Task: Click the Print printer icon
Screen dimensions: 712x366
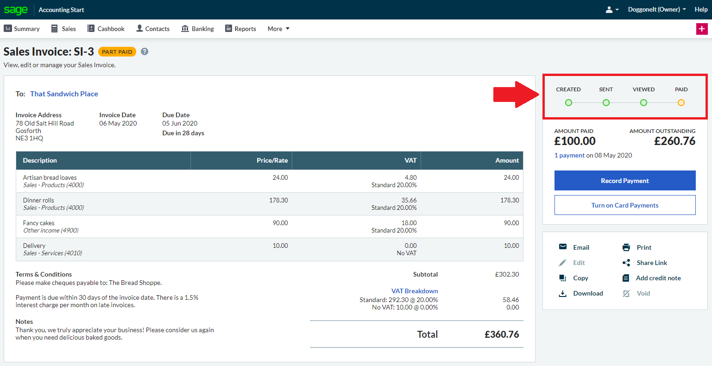Action: pos(626,247)
